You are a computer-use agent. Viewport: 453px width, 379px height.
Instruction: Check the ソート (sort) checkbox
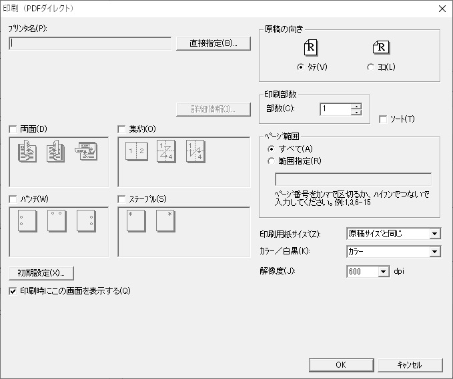(x=383, y=119)
